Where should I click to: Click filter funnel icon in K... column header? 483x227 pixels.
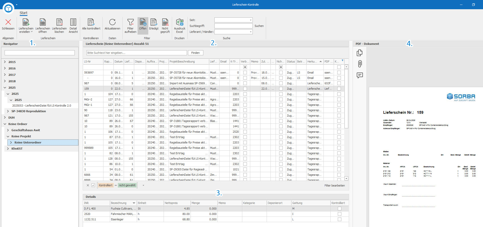(343, 61)
